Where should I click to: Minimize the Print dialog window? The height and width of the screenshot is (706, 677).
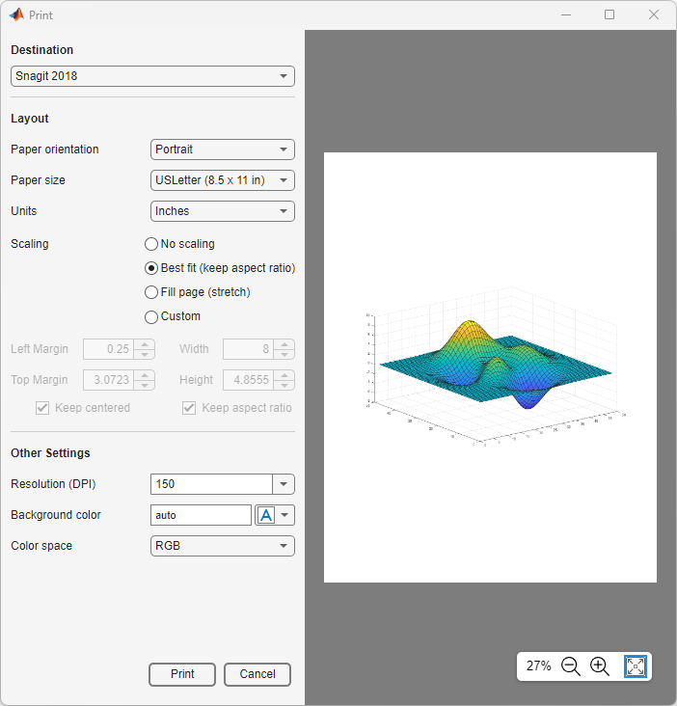(565, 14)
